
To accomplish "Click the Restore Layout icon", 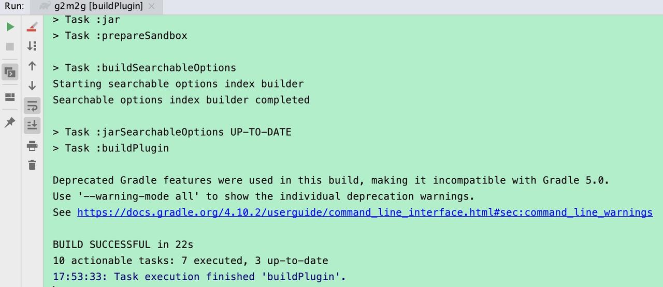I will click(x=10, y=97).
